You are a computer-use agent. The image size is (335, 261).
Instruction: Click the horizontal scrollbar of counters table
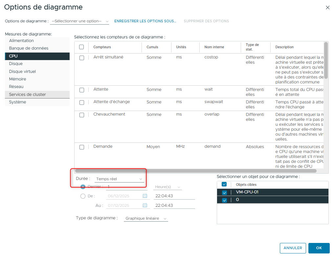coord(195,171)
